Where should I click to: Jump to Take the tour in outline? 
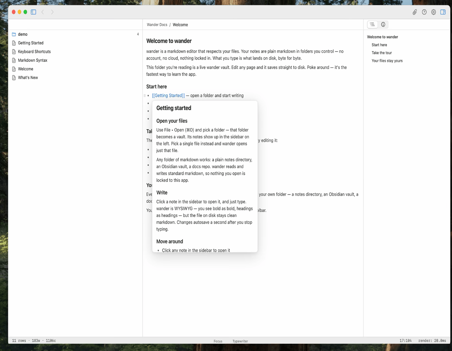382,53
